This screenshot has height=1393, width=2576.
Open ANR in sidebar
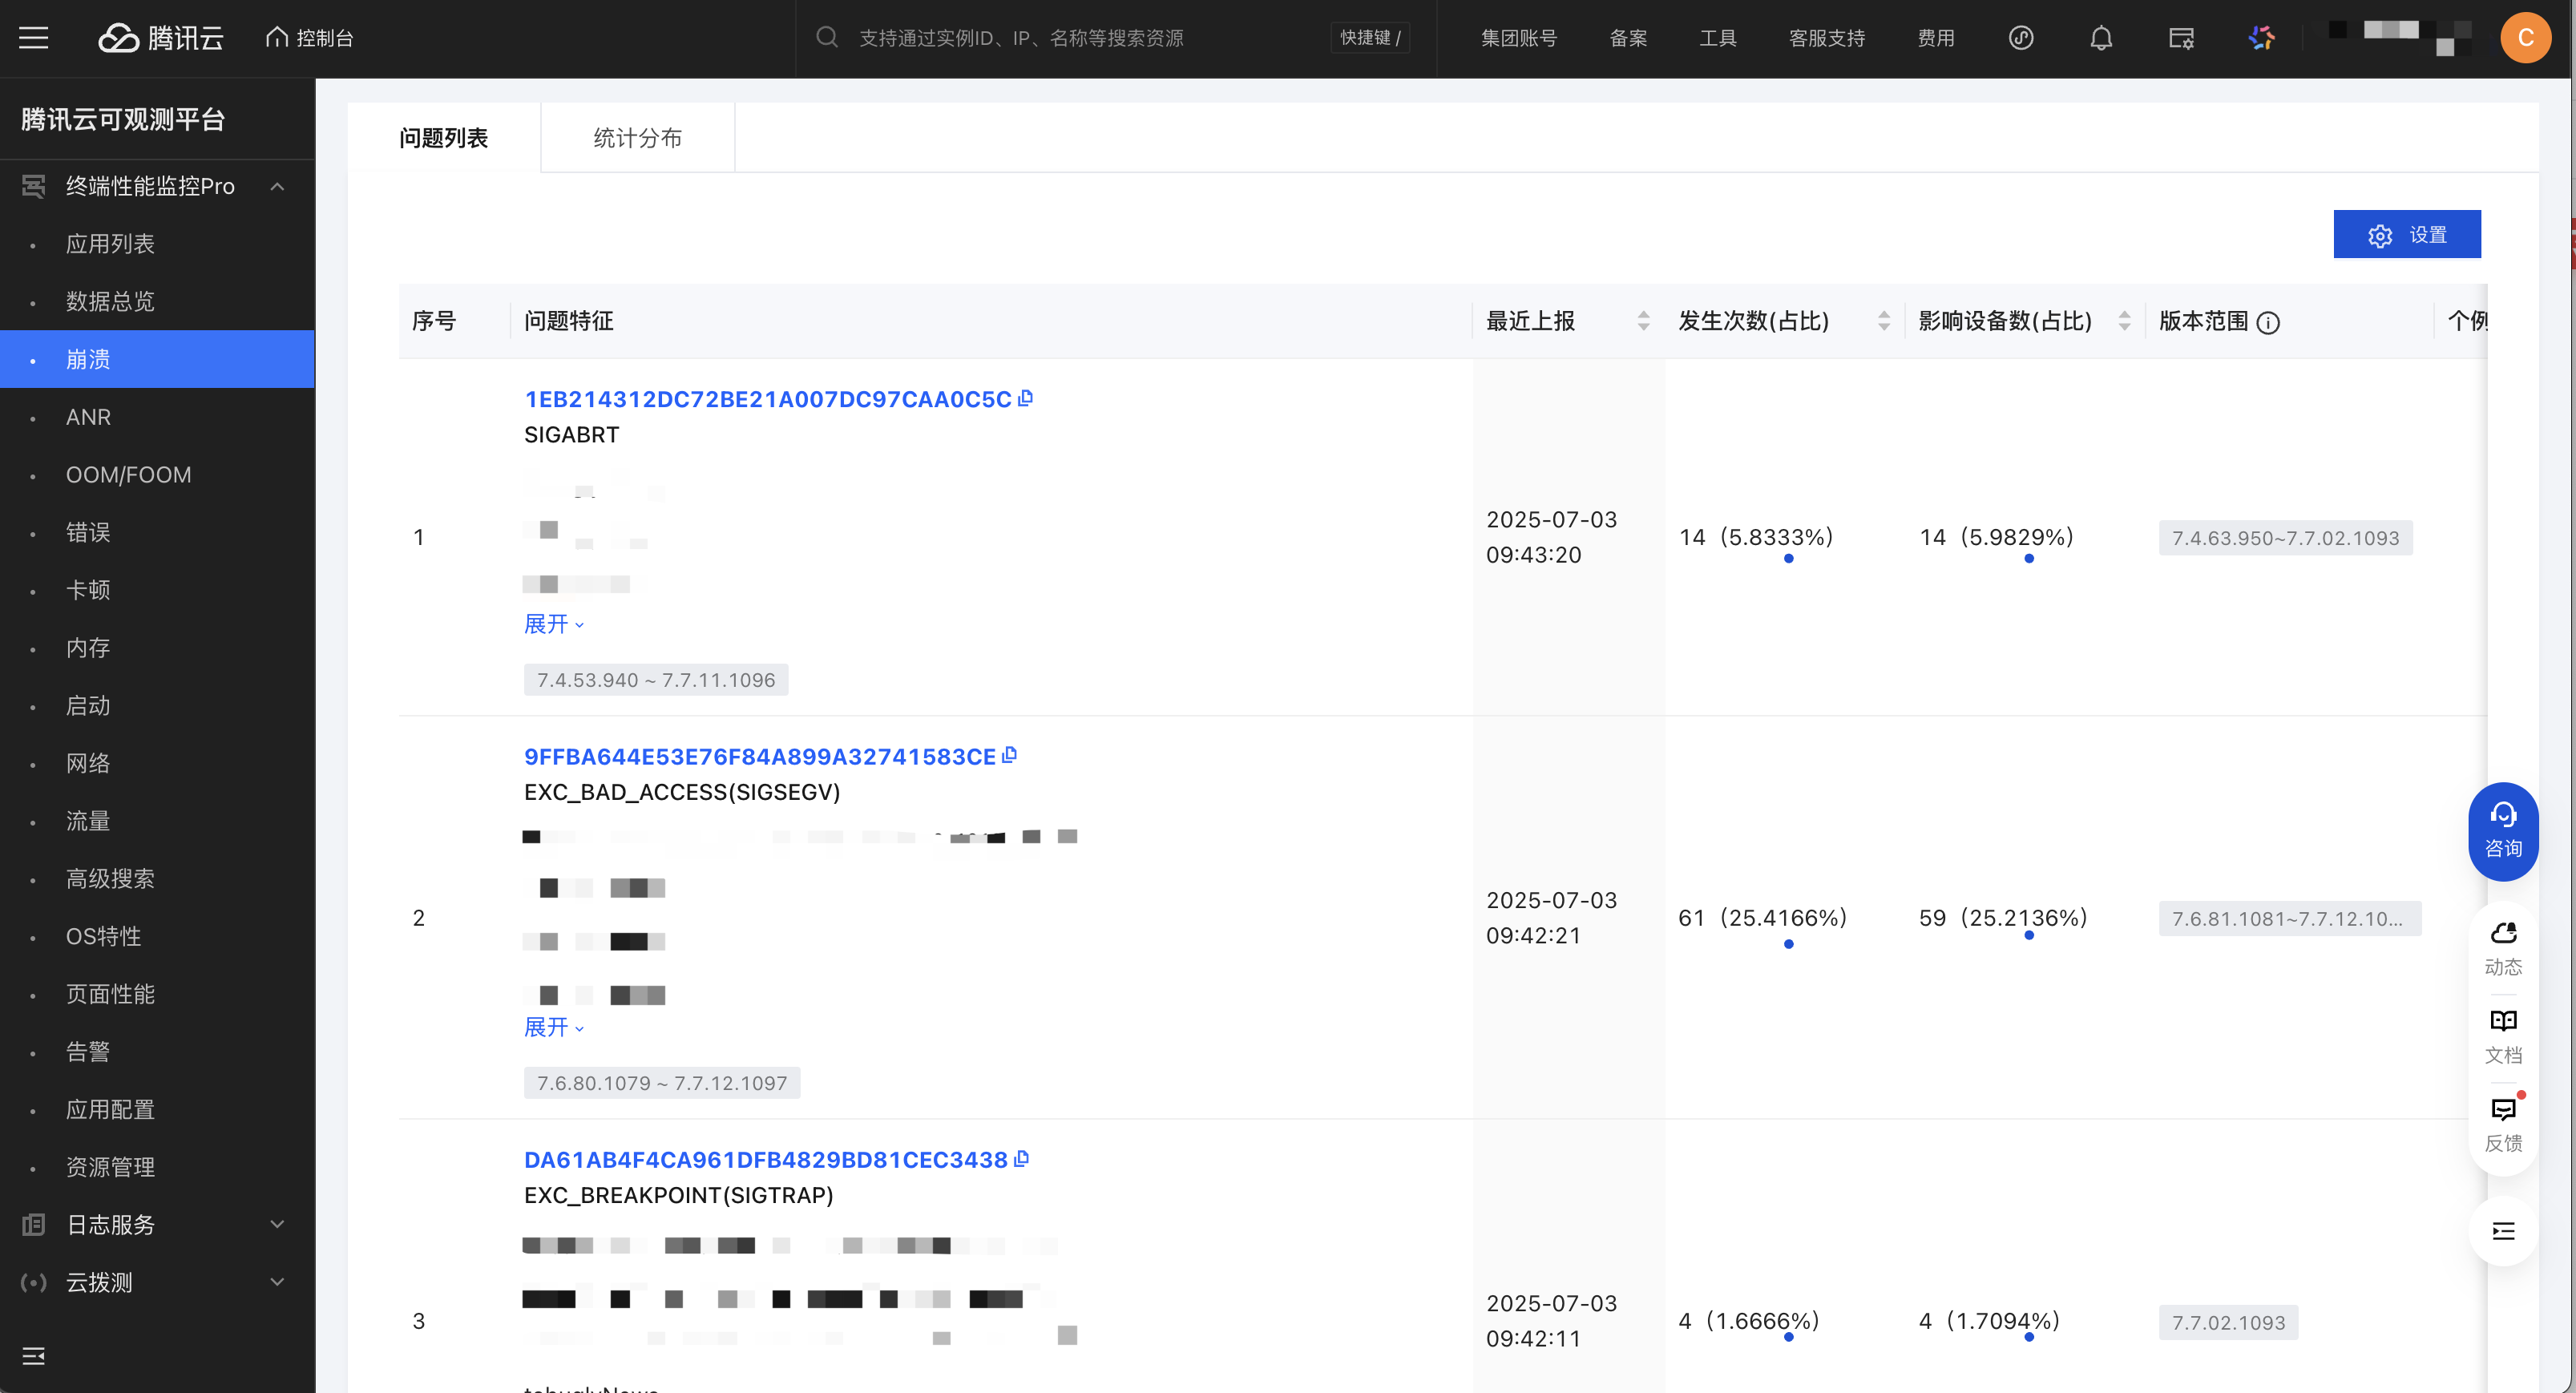(88, 417)
